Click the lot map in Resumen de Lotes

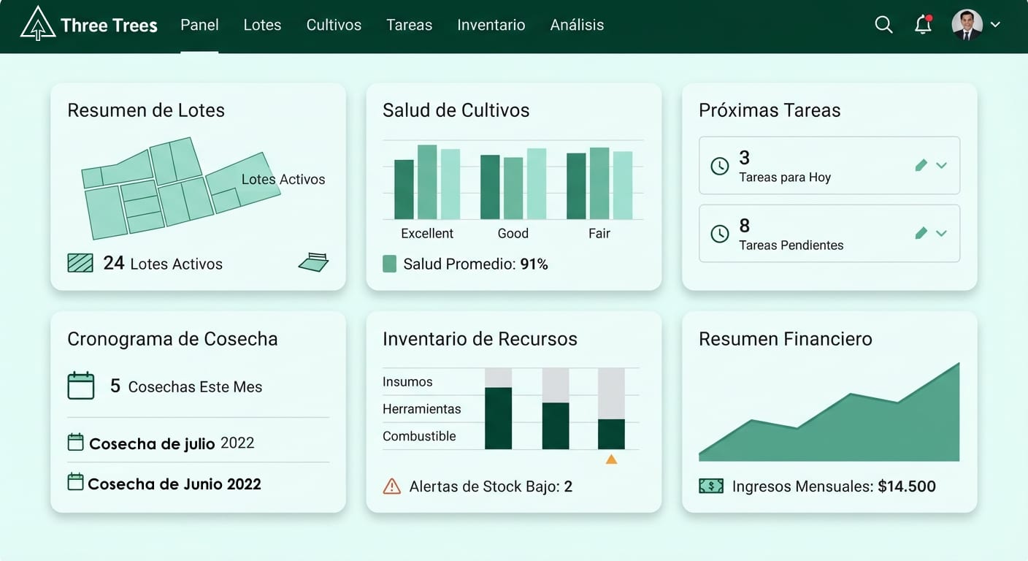point(180,187)
